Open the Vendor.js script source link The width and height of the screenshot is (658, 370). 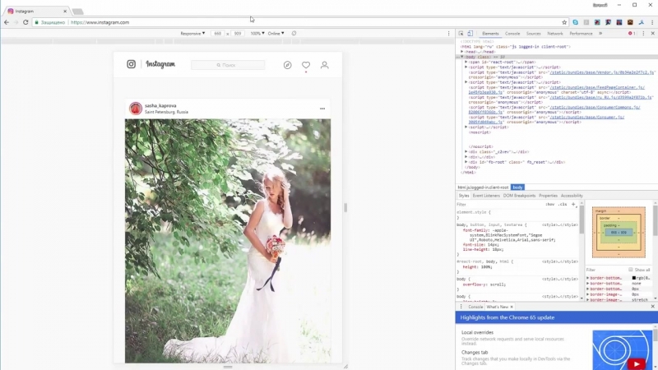[x=602, y=72]
